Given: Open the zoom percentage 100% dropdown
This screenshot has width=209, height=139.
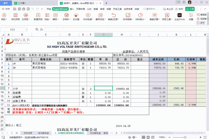Looking at the screenshot, I should (x=163, y=137).
